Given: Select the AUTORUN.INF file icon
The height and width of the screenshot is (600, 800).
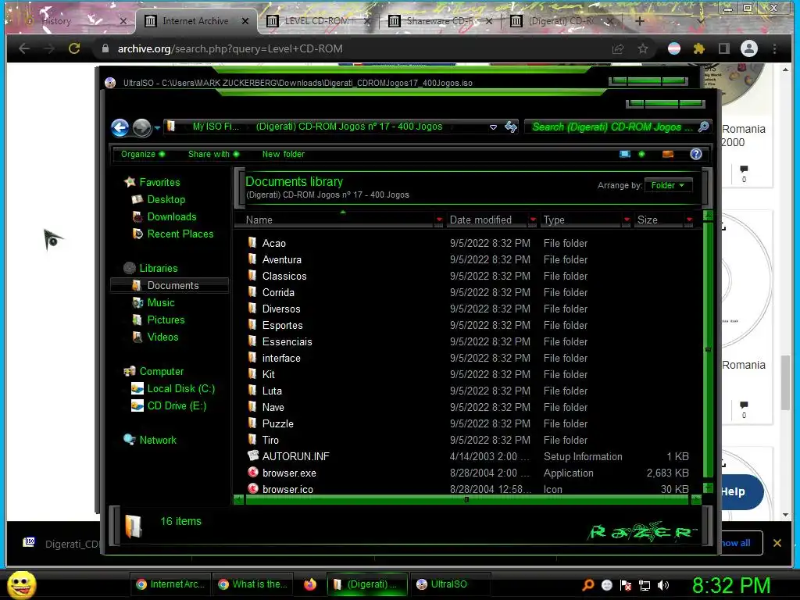Looking at the screenshot, I should coord(253,455).
